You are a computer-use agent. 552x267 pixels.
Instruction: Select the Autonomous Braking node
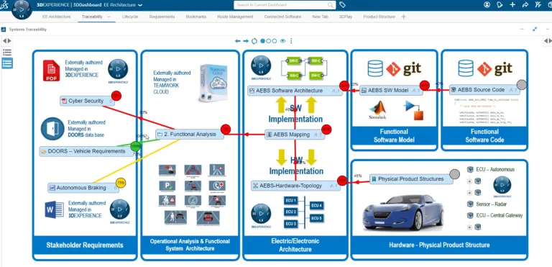click(x=83, y=188)
